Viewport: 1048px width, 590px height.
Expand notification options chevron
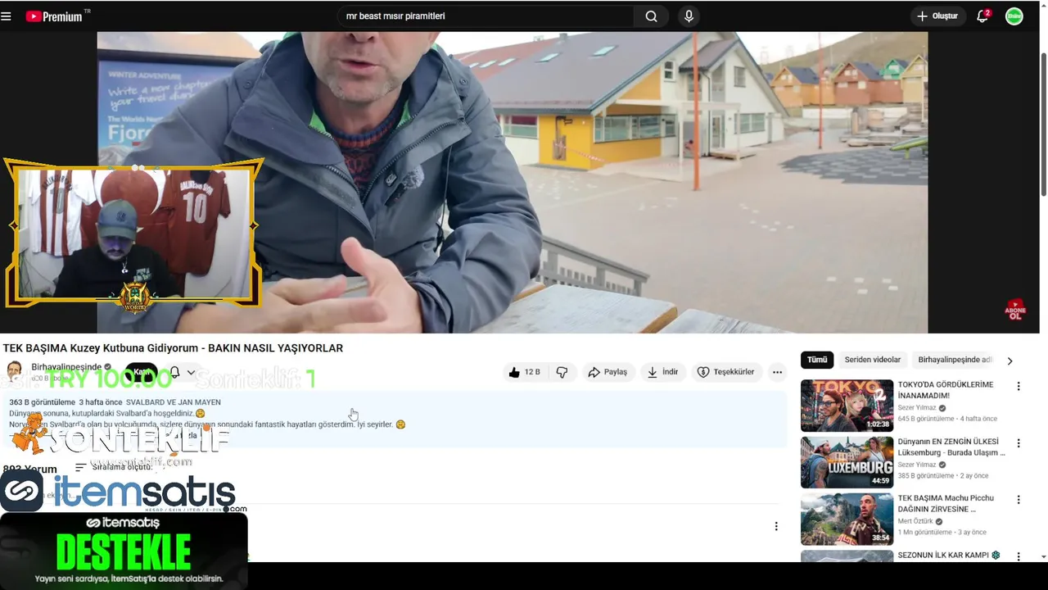click(x=191, y=372)
